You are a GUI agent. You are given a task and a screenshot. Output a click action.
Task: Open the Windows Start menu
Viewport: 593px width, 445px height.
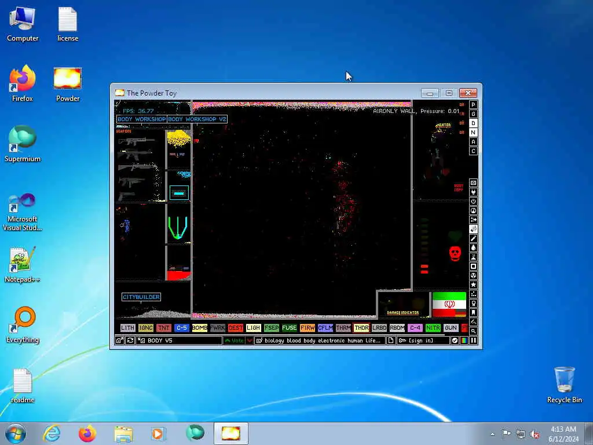click(16, 433)
